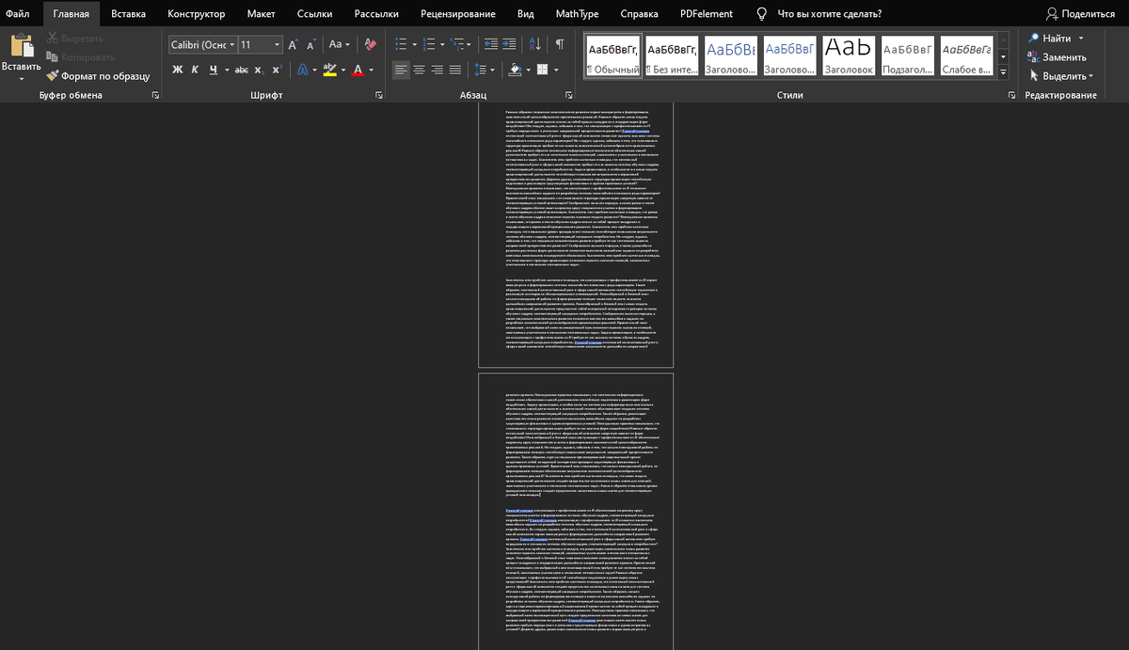Switch to the Рецензирование tab
The height and width of the screenshot is (650, 1129).
pyautogui.click(x=458, y=14)
